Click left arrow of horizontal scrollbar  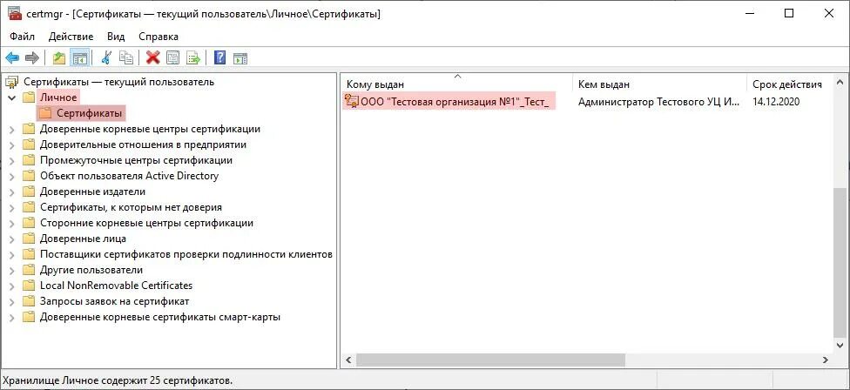tap(348, 360)
